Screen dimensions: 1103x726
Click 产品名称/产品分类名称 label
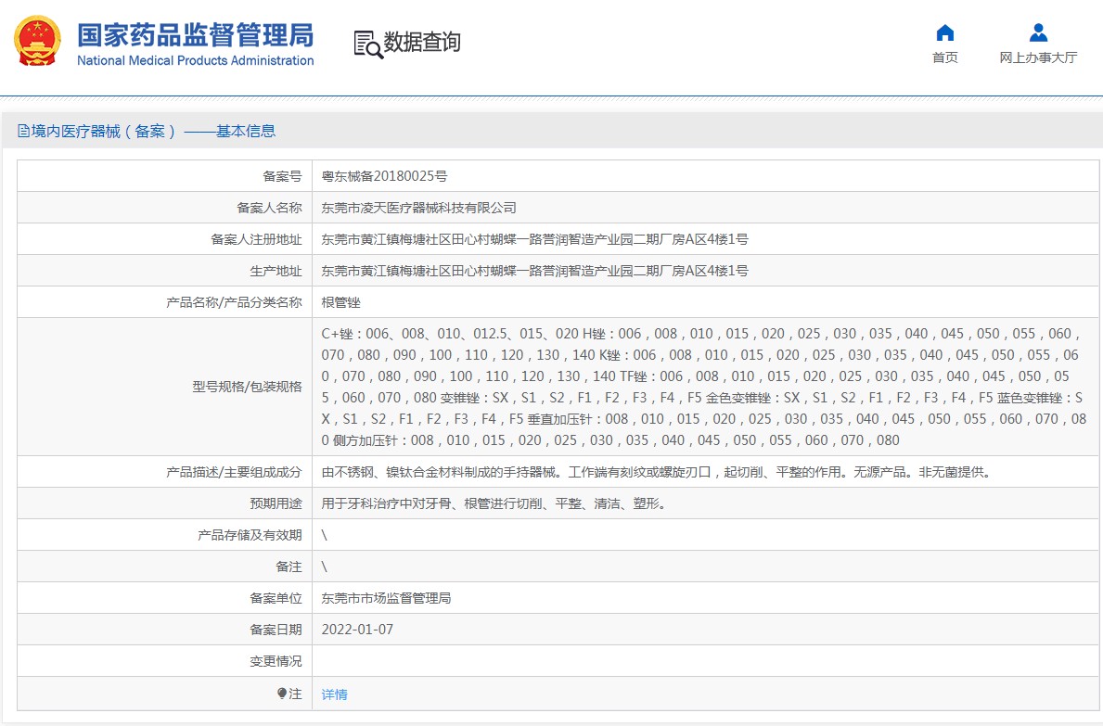(x=234, y=303)
